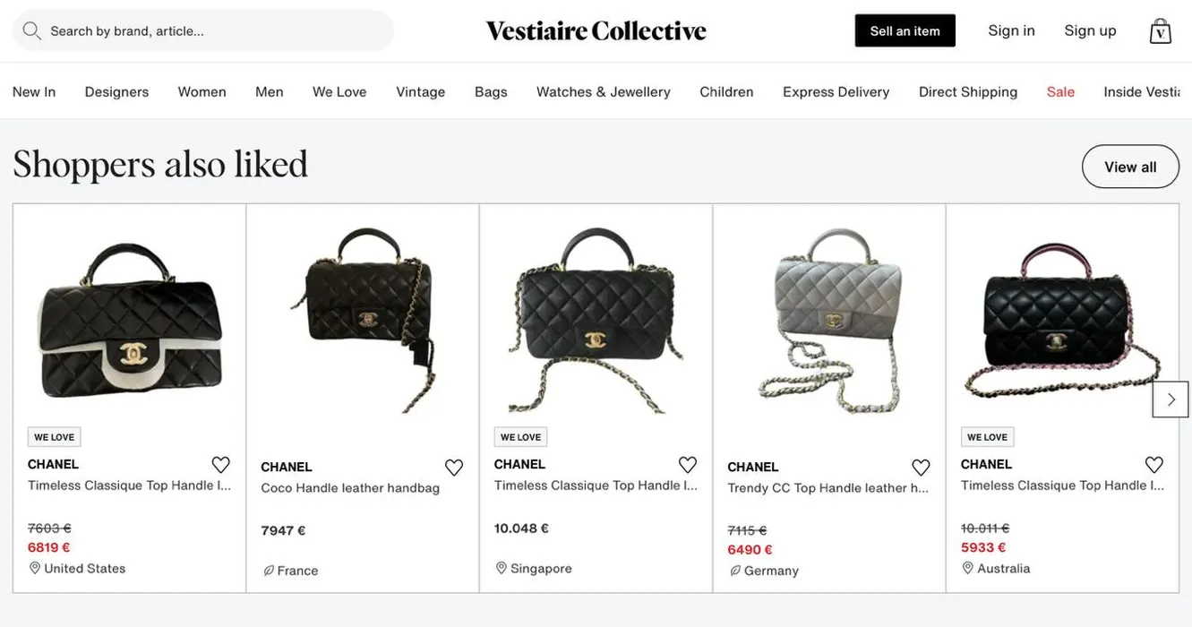Open the Watches & Jewellery category
1192x627 pixels.
(x=604, y=91)
